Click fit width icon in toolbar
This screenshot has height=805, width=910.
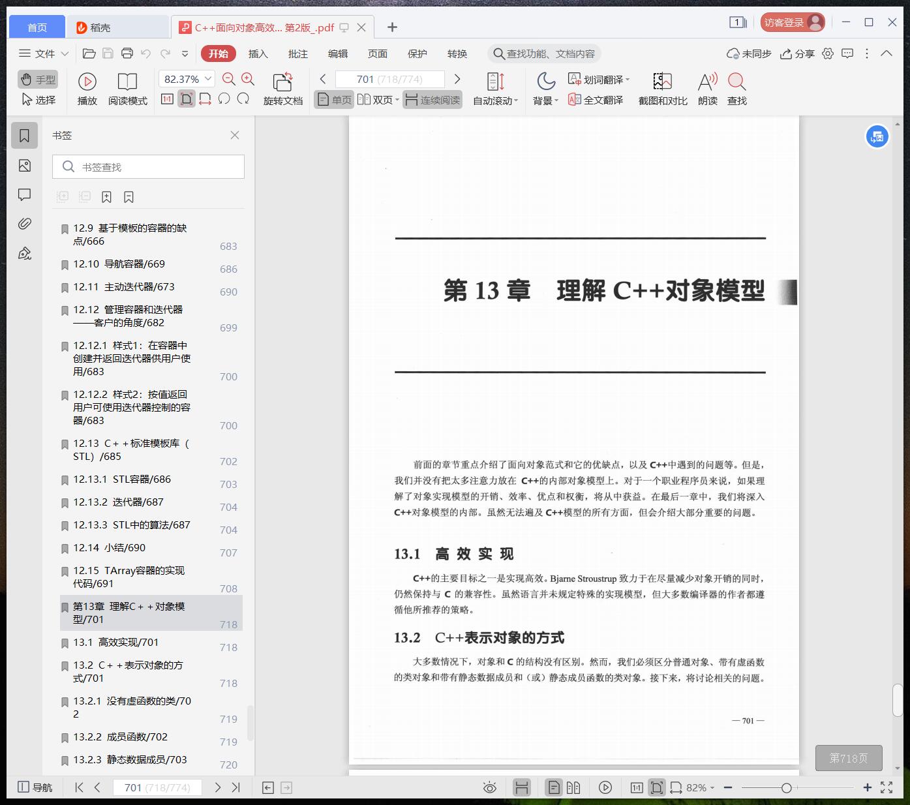pos(205,99)
